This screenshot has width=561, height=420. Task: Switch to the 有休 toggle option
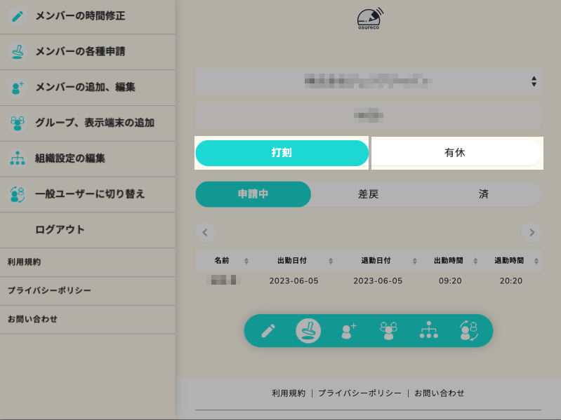tap(455, 153)
